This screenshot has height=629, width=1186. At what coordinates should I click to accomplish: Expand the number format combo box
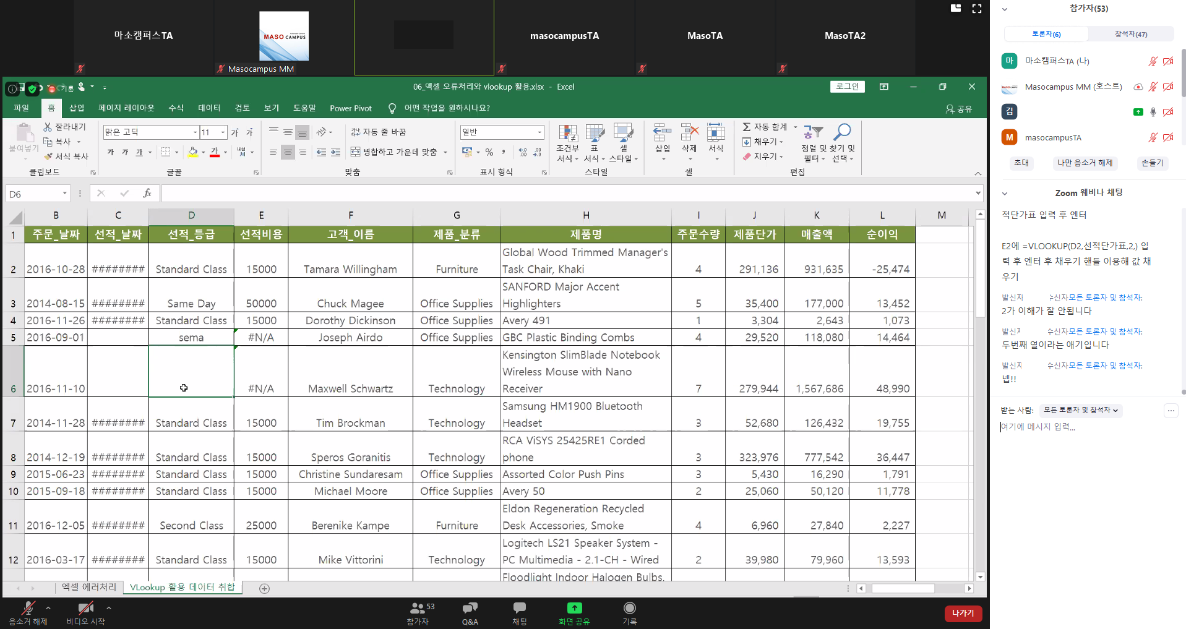click(x=539, y=132)
